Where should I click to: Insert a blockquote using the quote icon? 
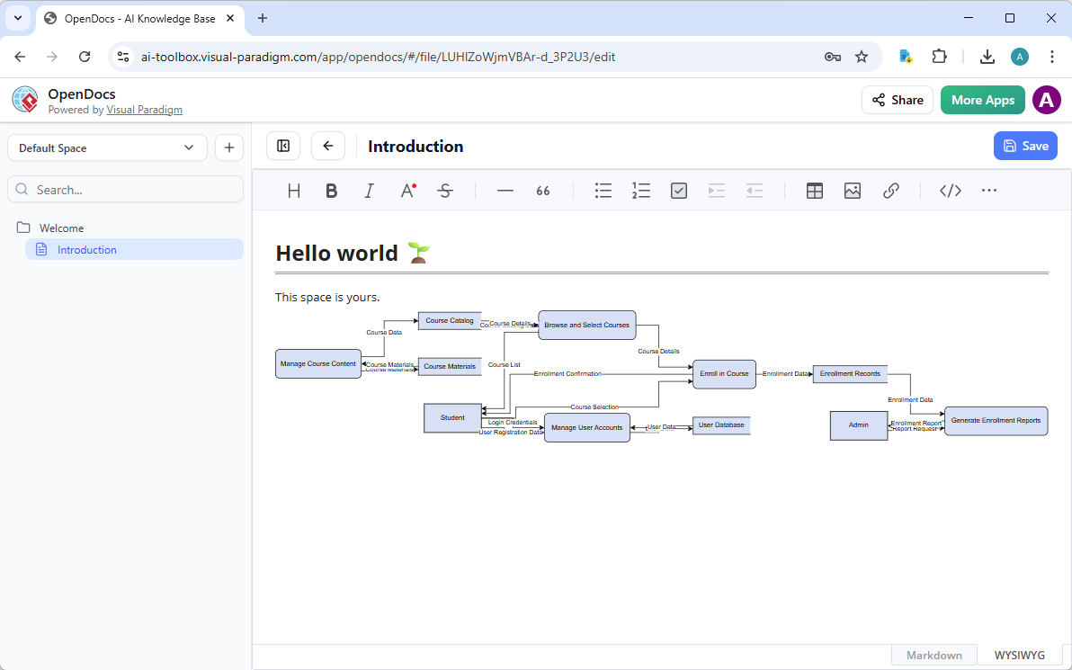point(542,190)
